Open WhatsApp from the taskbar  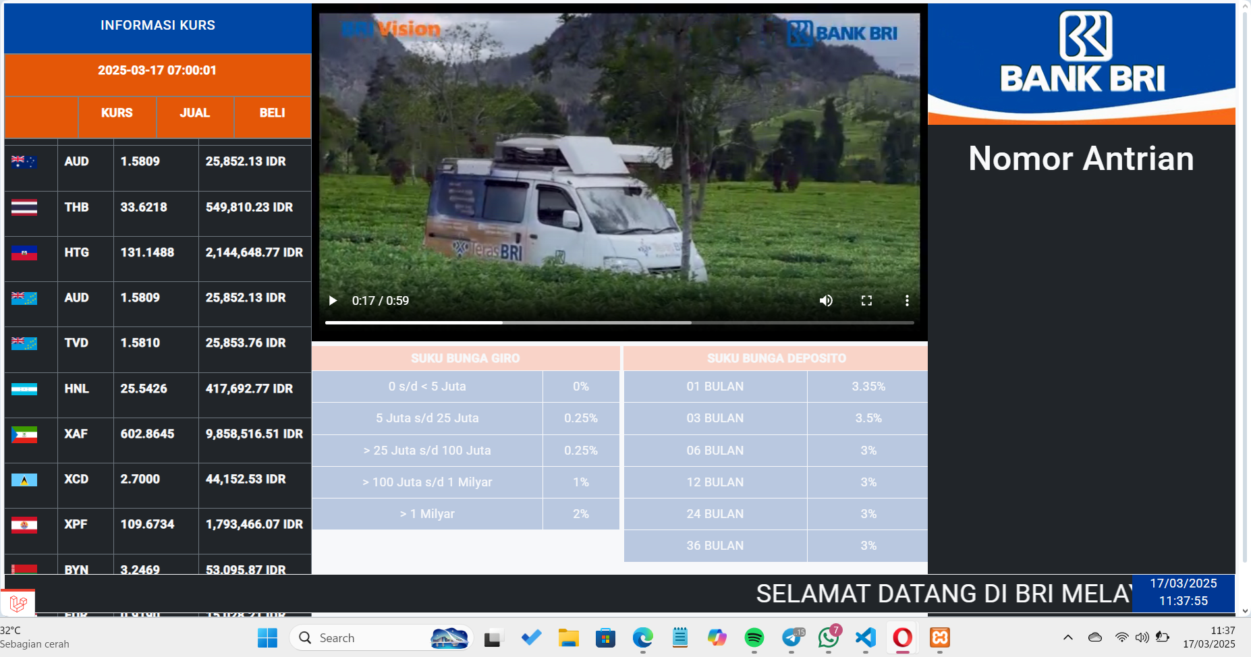829,637
